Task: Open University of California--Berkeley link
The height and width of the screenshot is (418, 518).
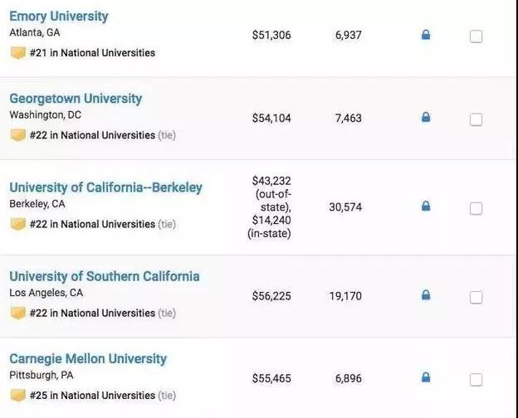Action: (105, 187)
